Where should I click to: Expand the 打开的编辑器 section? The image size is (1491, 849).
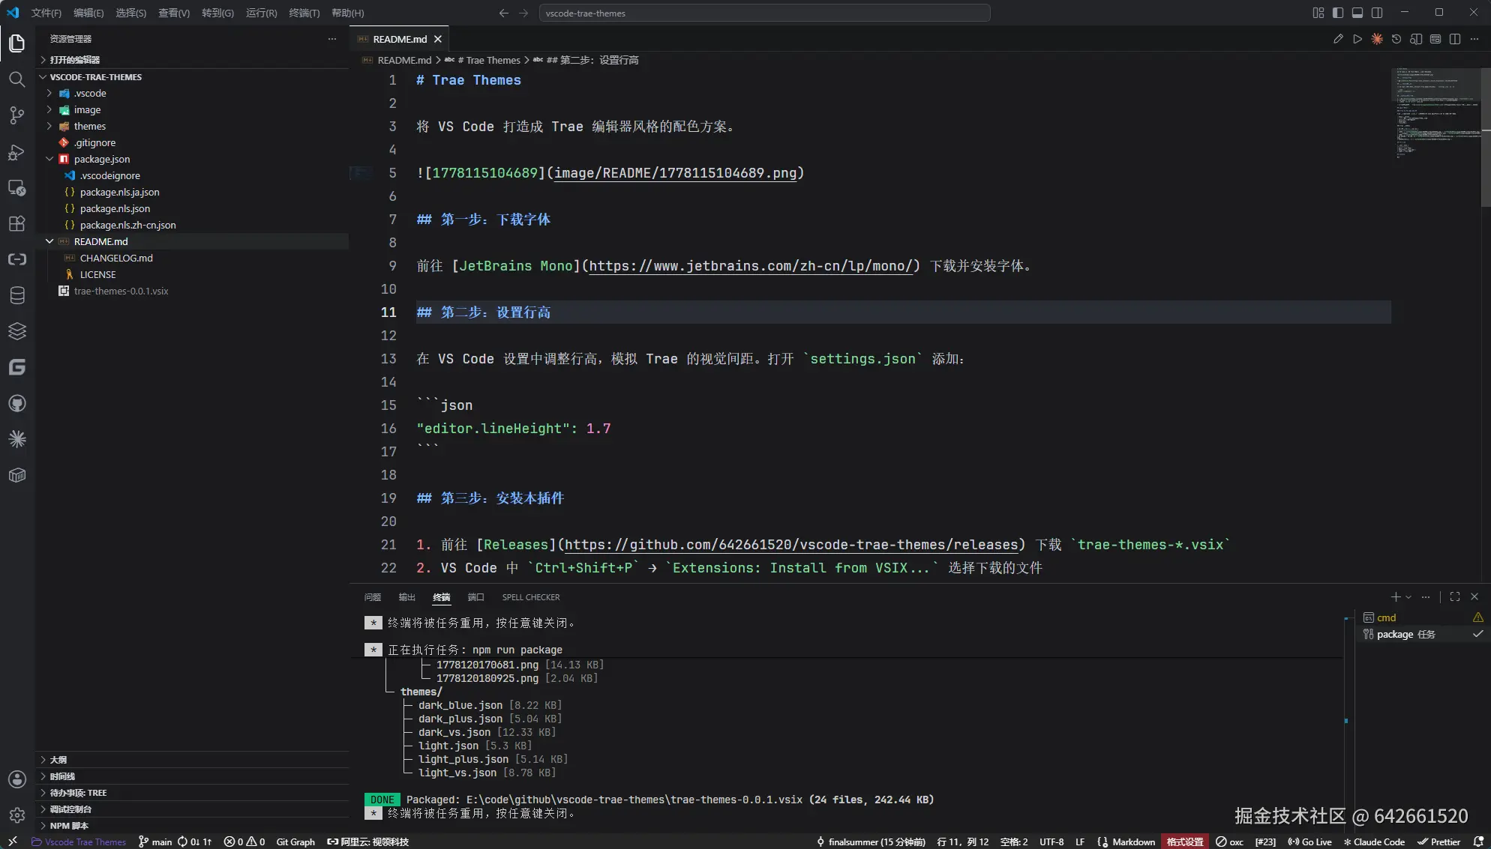pyautogui.click(x=192, y=60)
